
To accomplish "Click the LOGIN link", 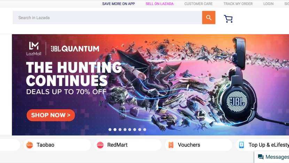I will tap(268, 4).
